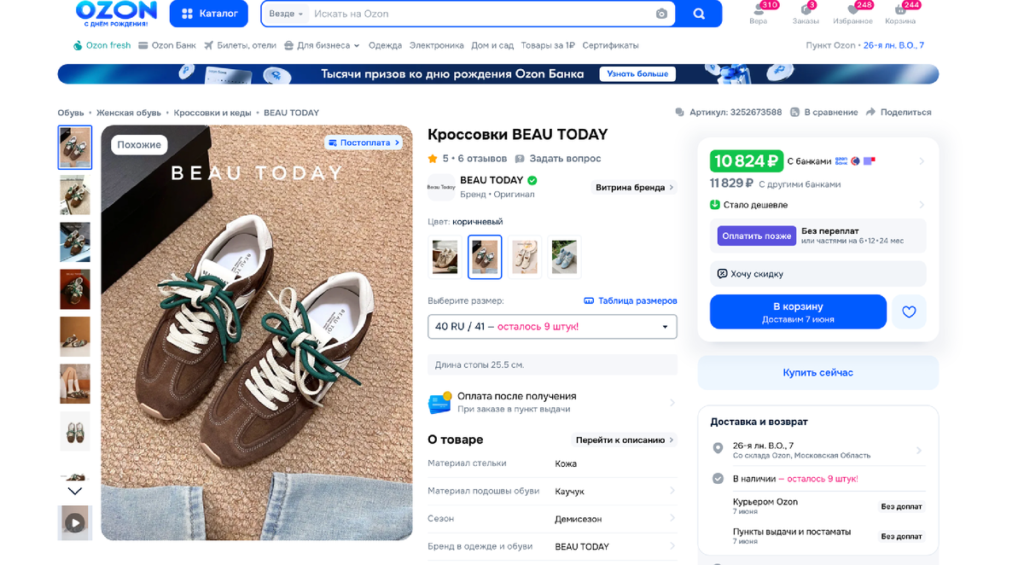Open Витрина бренда button
This screenshot has height=565, width=1024.
click(635, 188)
